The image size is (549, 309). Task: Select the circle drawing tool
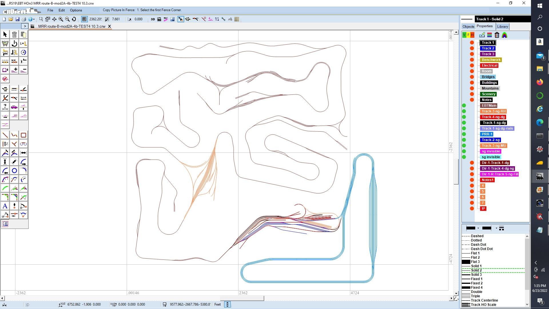pyautogui.click(x=14, y=171)
